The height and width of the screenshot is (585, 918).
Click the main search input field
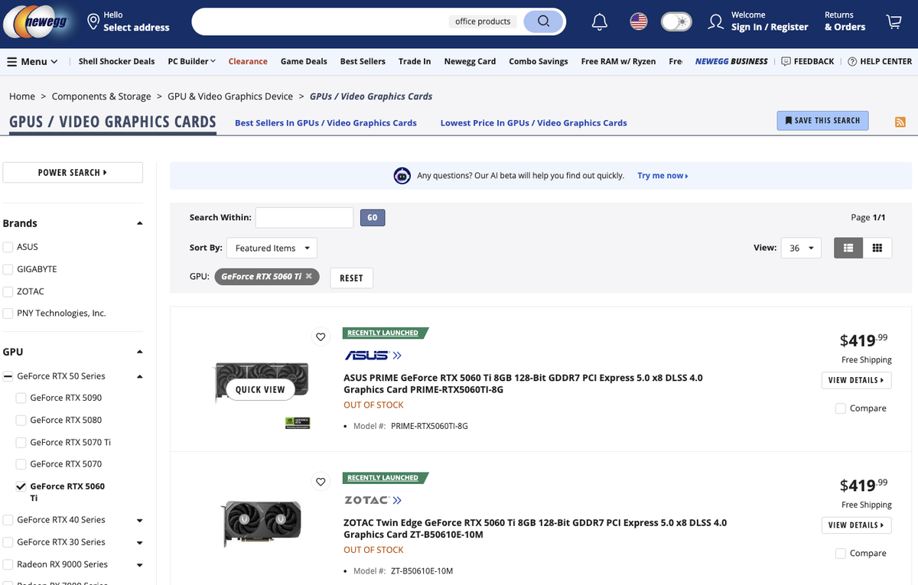click(x=321, y=21)
